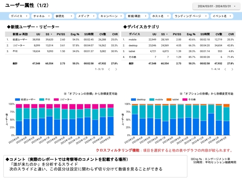This screenshot has width=242, height=181.
Task: Click the リピーター pink legend swatch
Action: coord(56,99)
